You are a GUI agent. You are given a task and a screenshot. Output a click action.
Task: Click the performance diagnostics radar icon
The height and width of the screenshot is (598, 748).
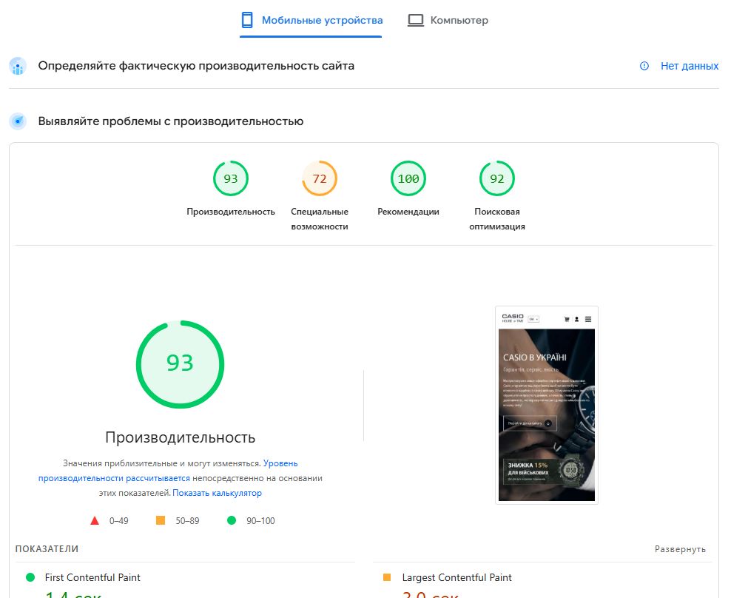[18, 121]
